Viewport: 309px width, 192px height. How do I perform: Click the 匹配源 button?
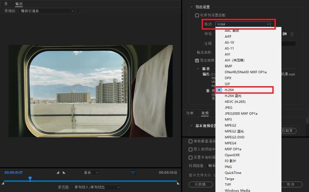289,131
